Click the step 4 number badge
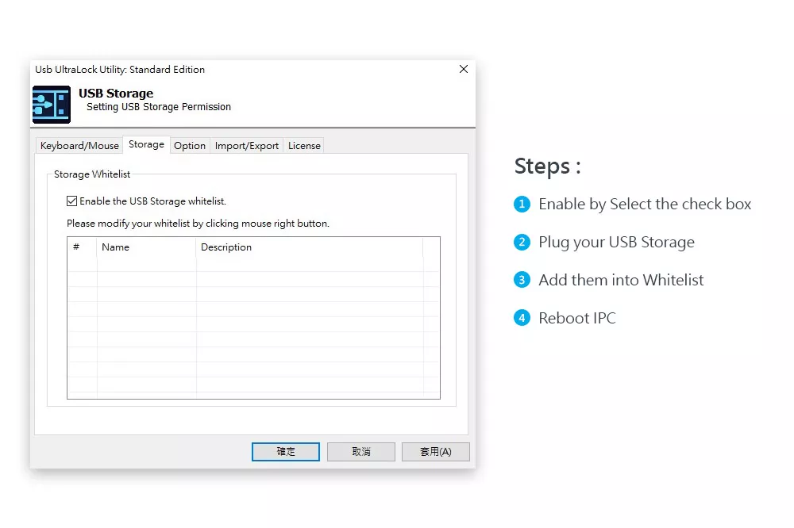Viewport: 794px width, 528px height. 522,318
